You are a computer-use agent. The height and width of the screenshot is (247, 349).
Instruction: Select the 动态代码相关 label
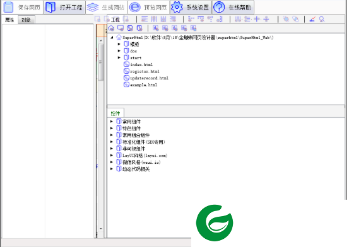(136, 169)
